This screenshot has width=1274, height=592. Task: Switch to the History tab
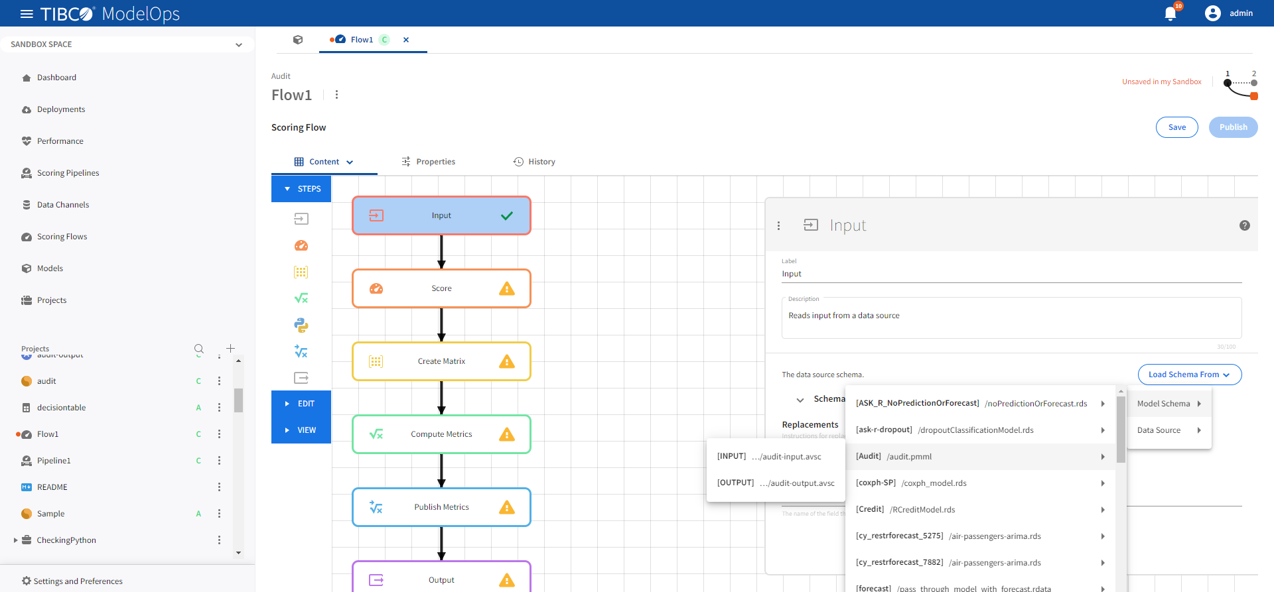click(534, 162)
